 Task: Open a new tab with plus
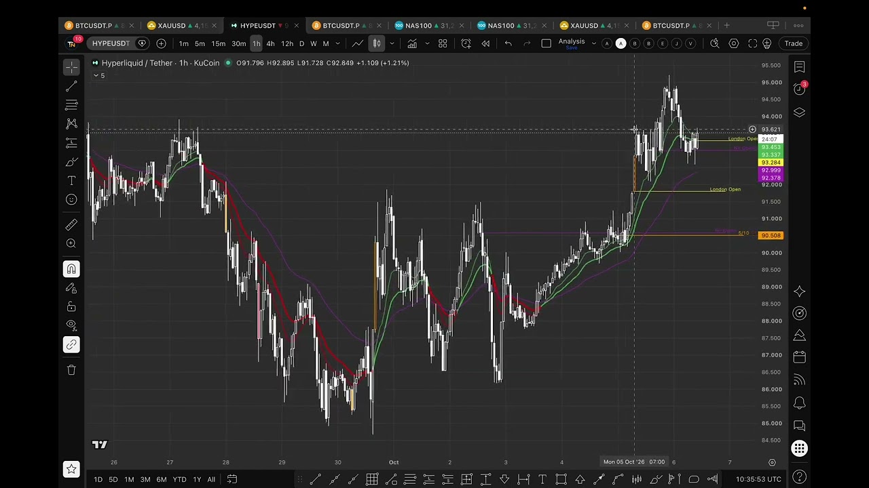(726, 26)
